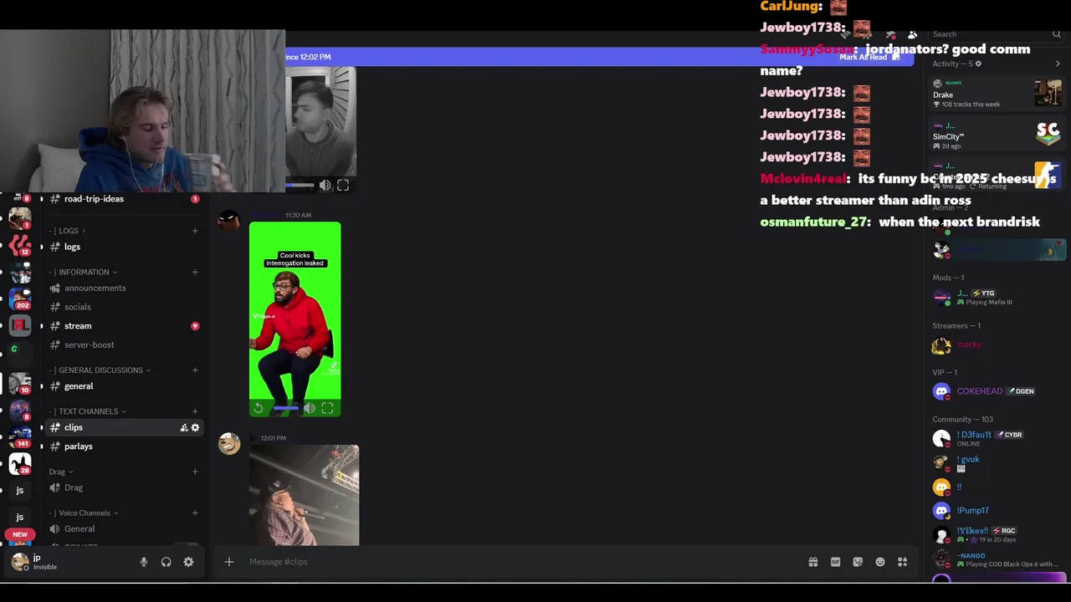Add channel to Drag category with plus
The height and width of the screenshot is (602, 1071).
click(x=195, y=472)
